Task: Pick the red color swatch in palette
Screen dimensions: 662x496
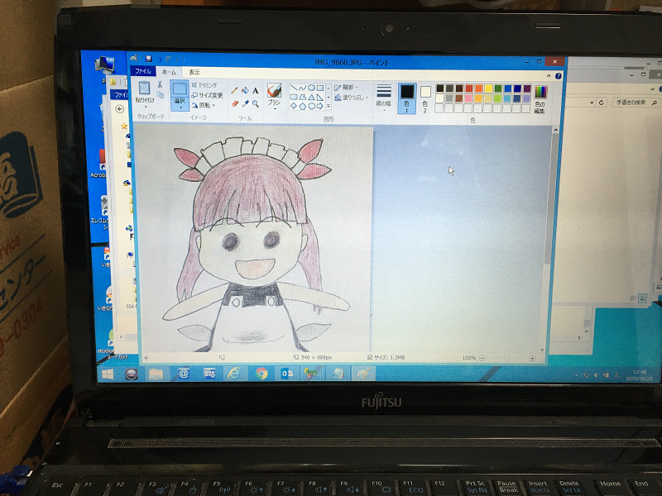Action: 469,88
